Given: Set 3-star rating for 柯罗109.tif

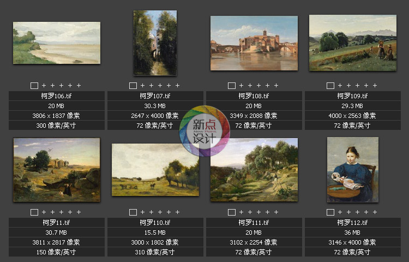Looking at the screenshot, I should (x=357, y=85).
